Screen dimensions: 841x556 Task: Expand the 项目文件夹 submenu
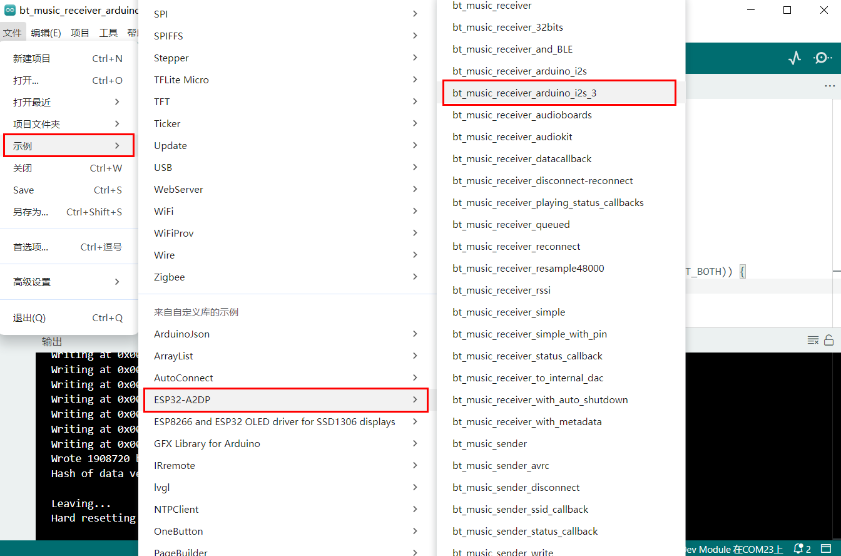click(68, 124)
